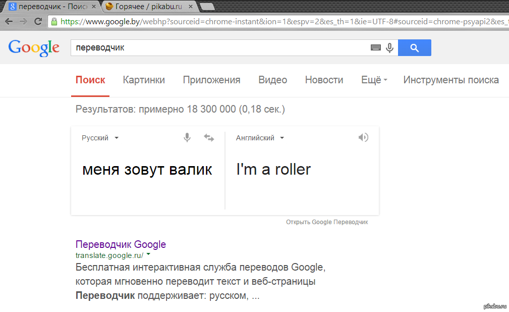Switch to the Приложения tab
This screenshot has height=312, width=509.
[212, 80]
